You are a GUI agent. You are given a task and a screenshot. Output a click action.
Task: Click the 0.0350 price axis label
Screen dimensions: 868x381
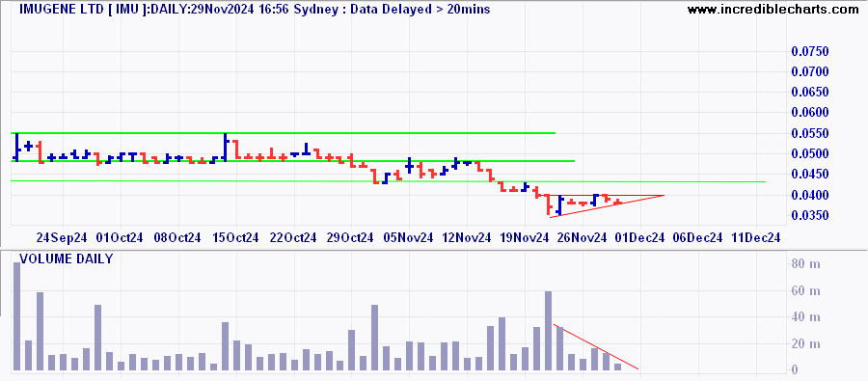coord(810,215)
